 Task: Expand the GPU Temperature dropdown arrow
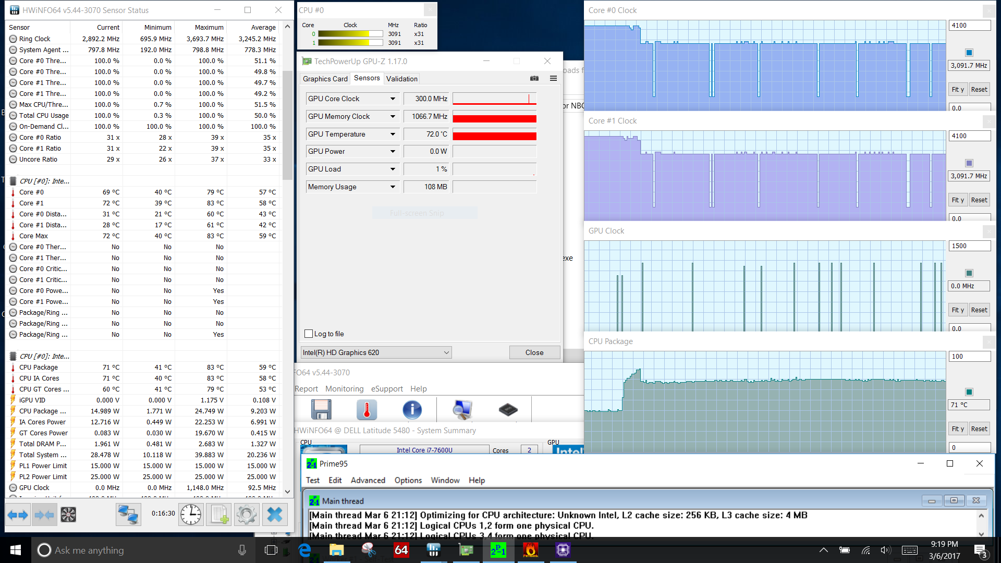(x=393, y=134)
